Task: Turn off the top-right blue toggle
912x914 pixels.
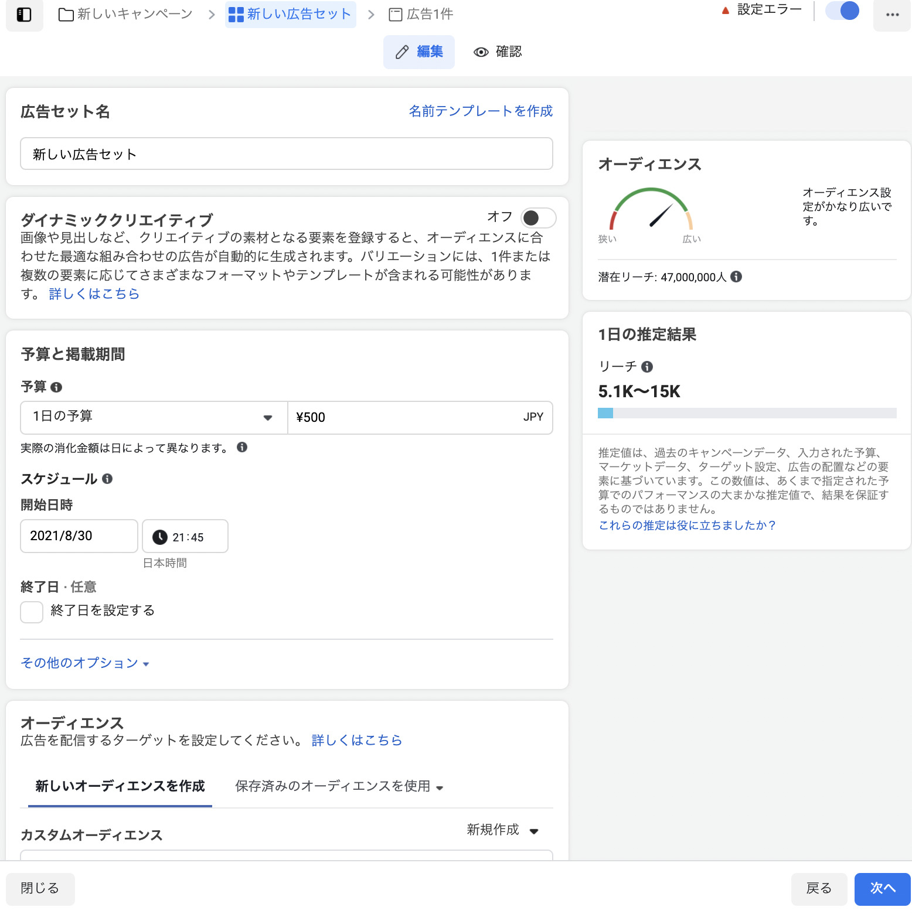Action: [x=842, y=11]
